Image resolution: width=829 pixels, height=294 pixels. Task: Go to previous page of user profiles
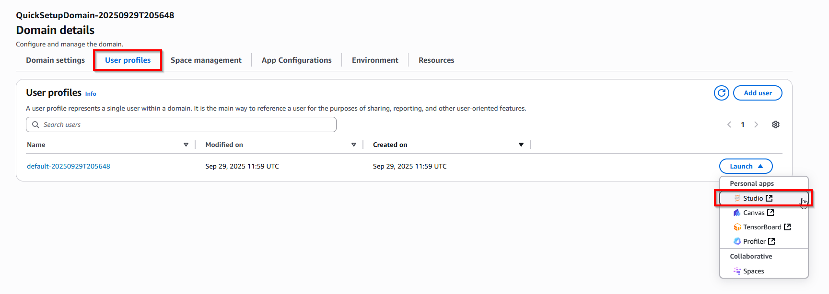point(729,124)
